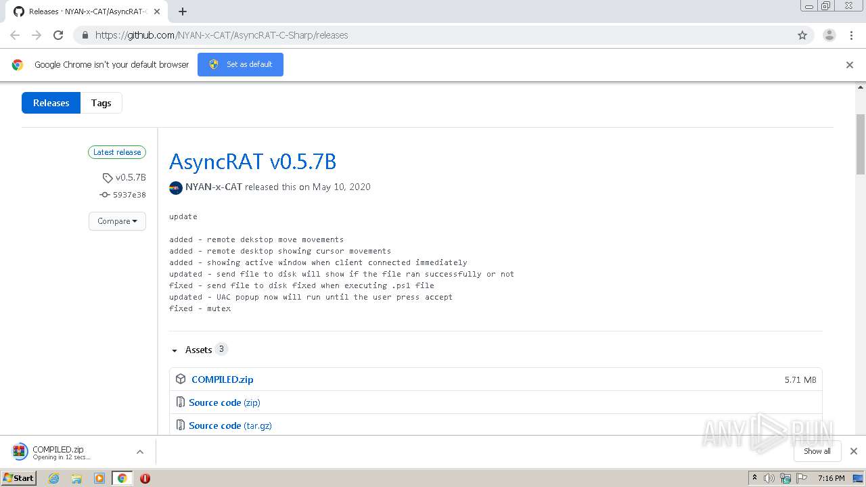Bookmark this page with the star icon
The image size is (866, 487).
(802, 35)
